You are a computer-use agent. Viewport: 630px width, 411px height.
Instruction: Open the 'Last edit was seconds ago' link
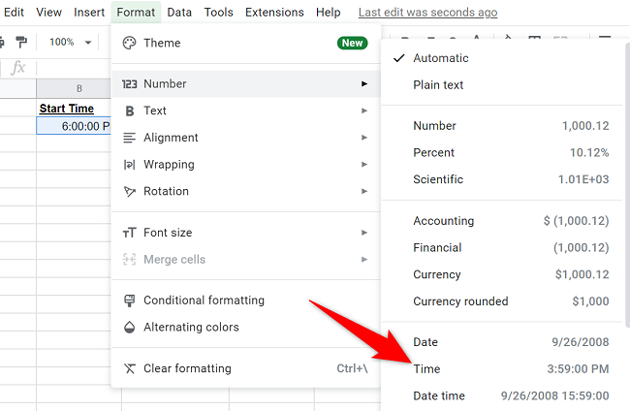coord(427,13)
